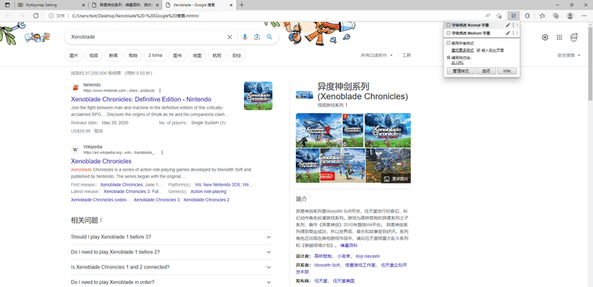Open the Wikipedia Xenoblade Chronicles result
This screenshot has height=287, width=593.
(101, 161)
